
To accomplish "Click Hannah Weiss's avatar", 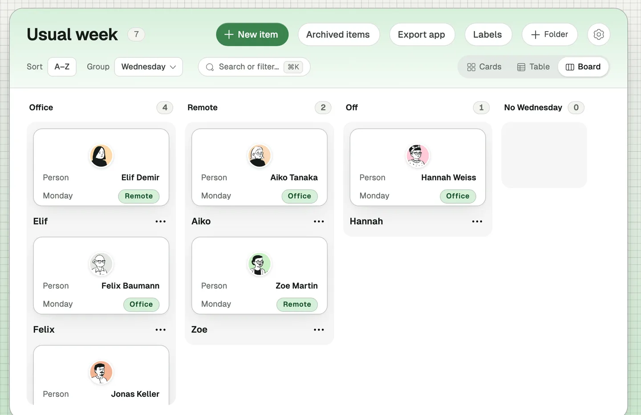I will [418, 156].
